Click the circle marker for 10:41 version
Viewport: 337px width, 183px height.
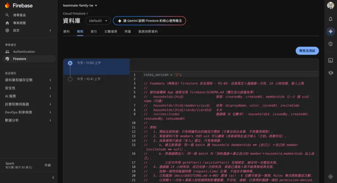tap(70, 79)
